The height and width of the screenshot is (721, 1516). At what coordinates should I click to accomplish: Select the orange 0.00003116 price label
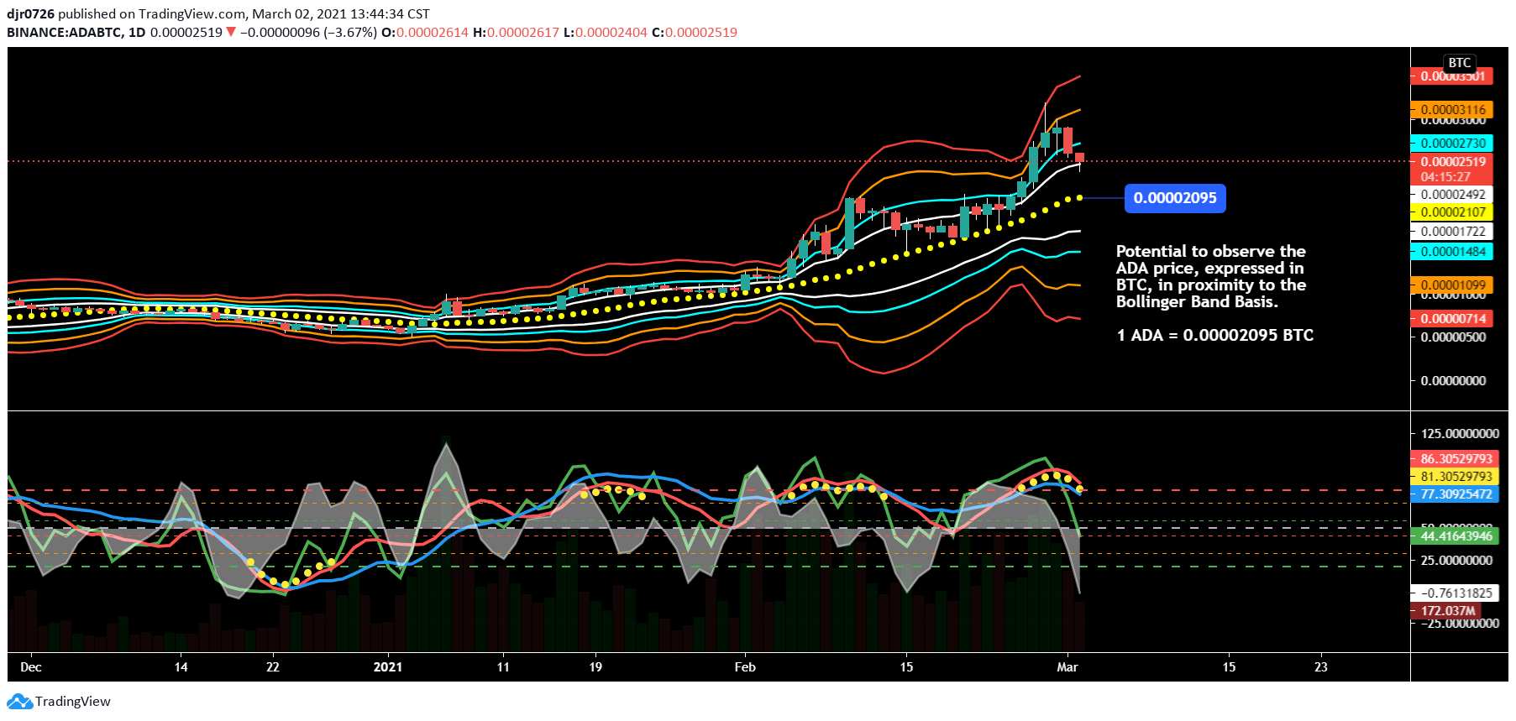(x=1451, y=110)
